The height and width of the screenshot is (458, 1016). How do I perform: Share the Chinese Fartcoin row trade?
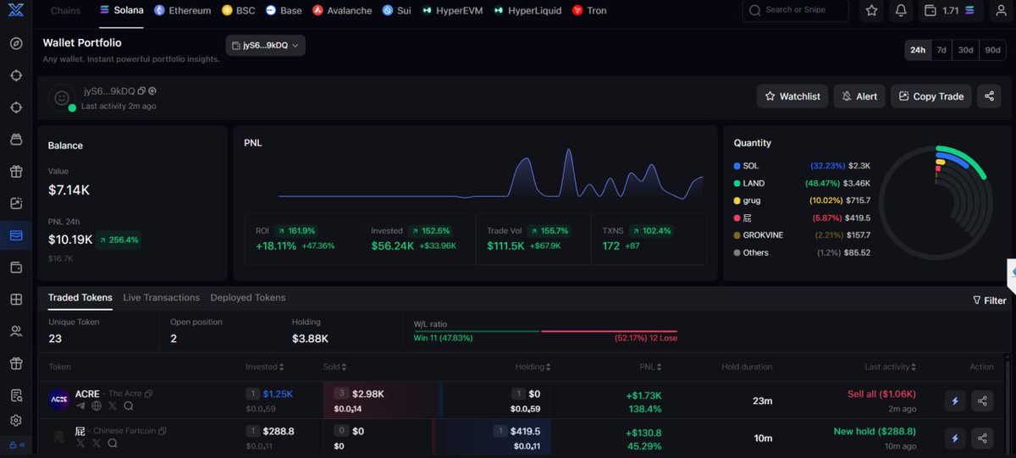tap(982, 438)
